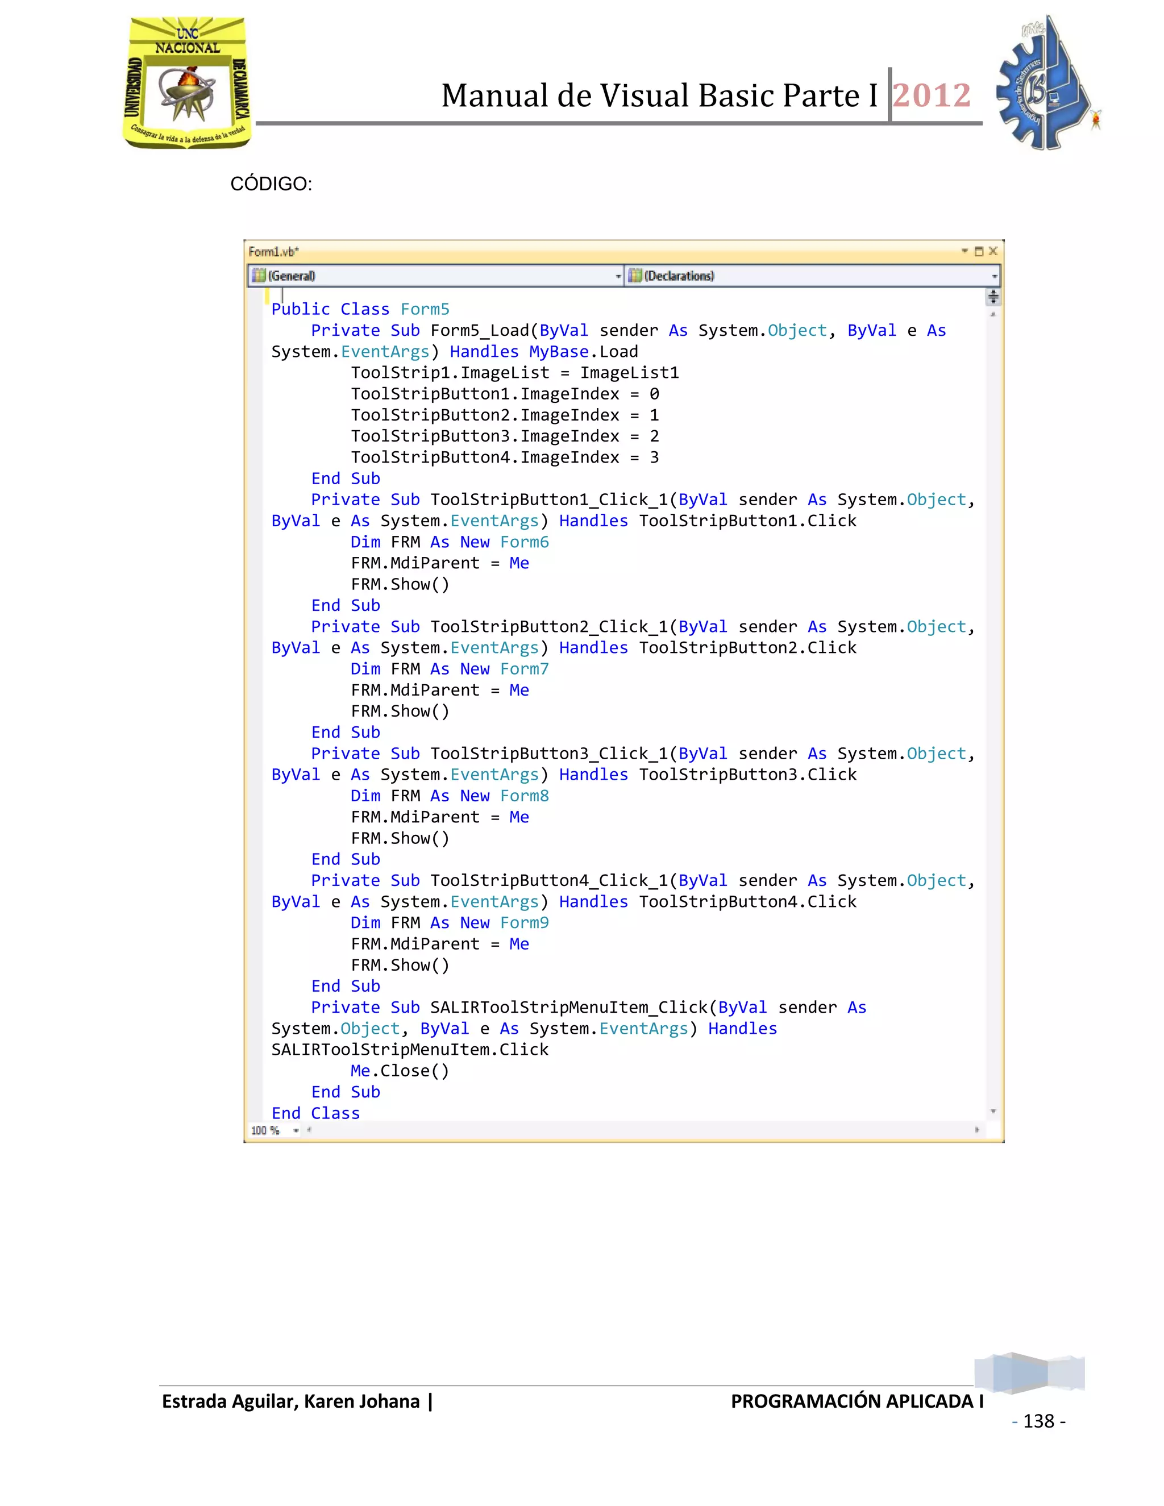
Task: Click the horizontal scrollbar right arrow
Action: [976, 1130]
